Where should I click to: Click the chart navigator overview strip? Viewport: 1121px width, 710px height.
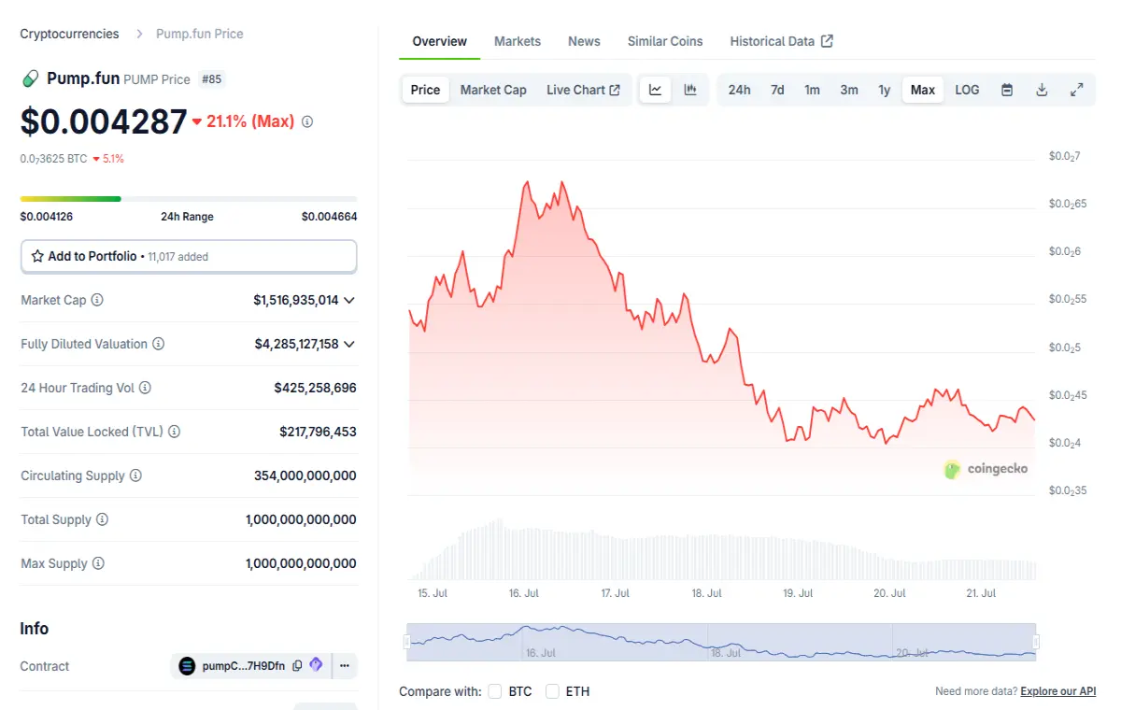click(x=721, y=642)
